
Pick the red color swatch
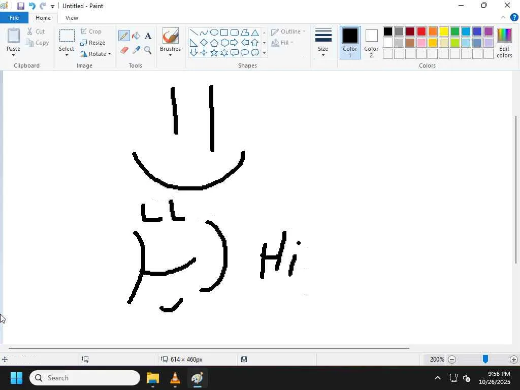tap(421, 31)
